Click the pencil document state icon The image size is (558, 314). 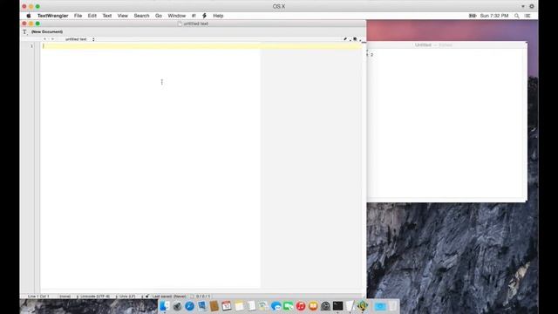(x=345, y=39)
